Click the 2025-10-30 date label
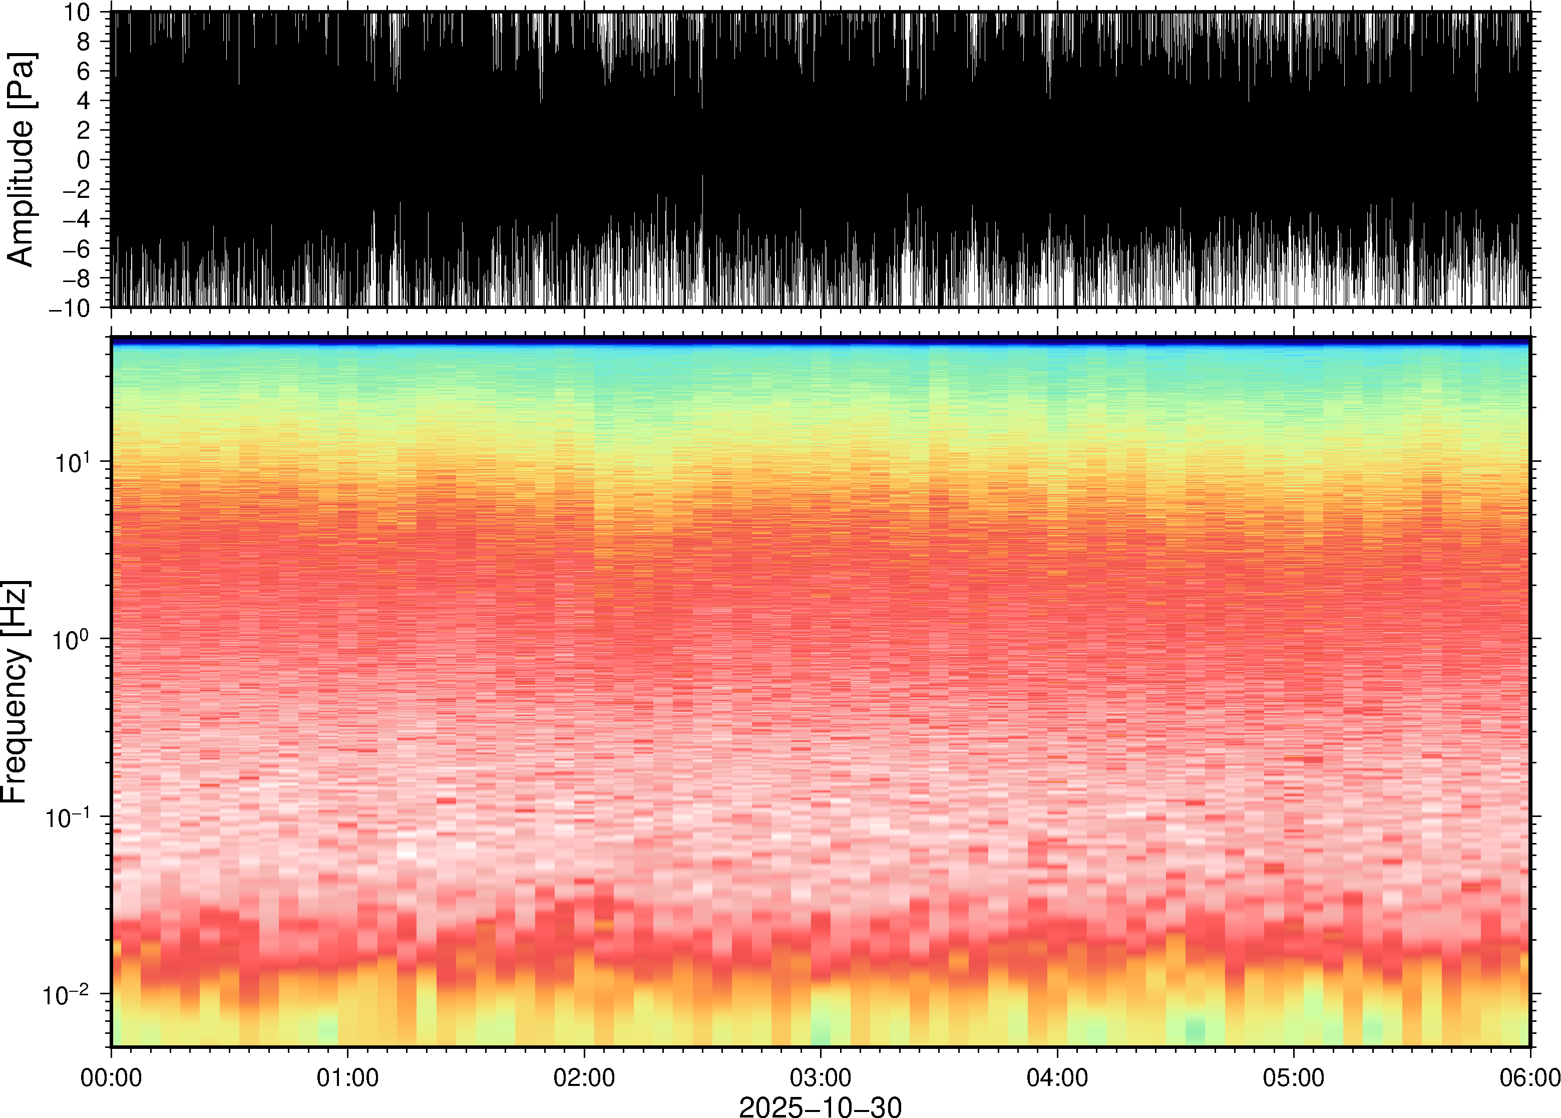Image resolution: width=1561 pixels, height=1118 pixels. tap(820, 1106)
